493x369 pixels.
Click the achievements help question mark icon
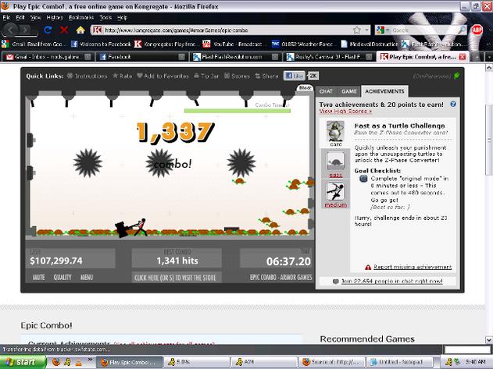tap(453, 105)
